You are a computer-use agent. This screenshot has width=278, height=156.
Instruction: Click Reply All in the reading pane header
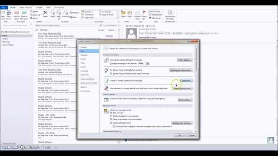(139, 26)
